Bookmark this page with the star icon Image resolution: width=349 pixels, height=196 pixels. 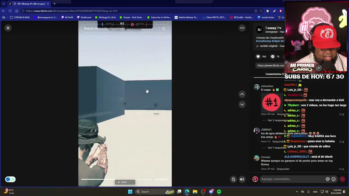coord(261,11)
